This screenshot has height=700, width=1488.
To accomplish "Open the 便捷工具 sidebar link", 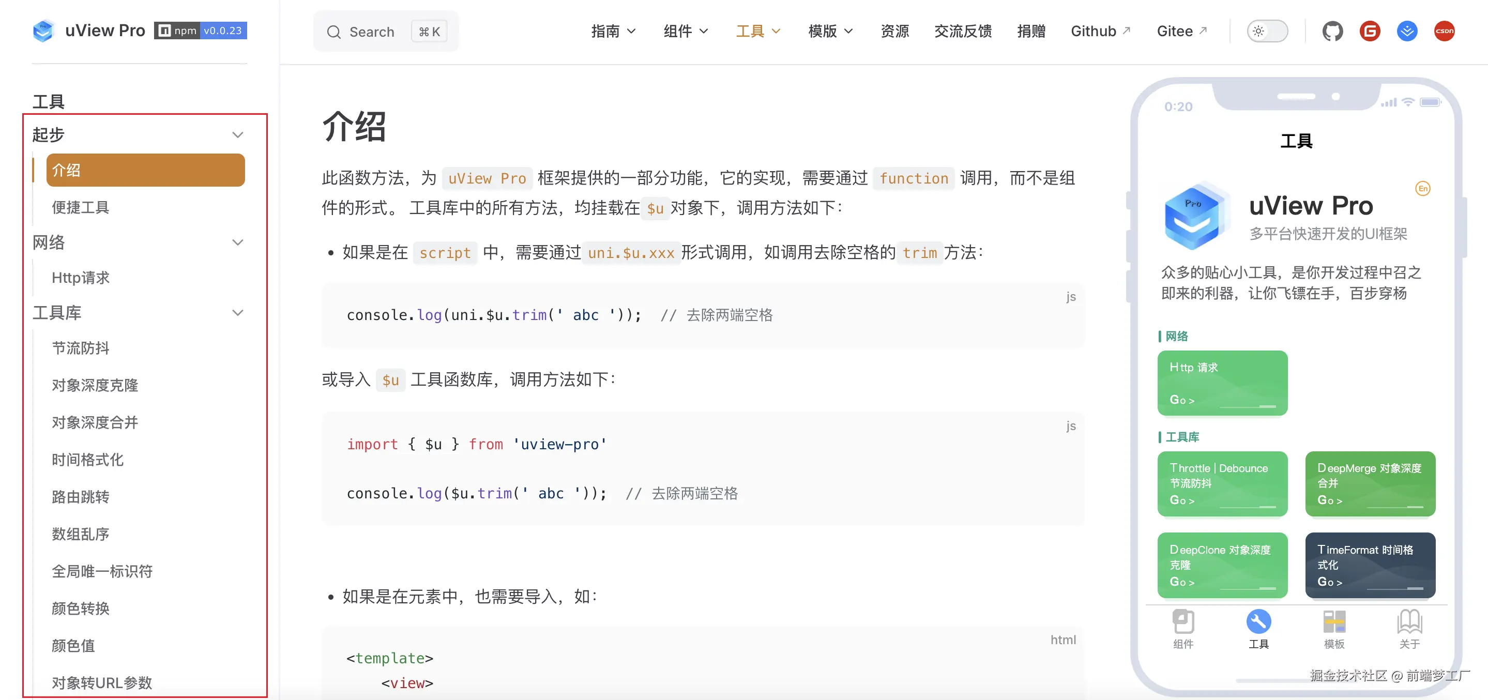I will pyautogui.click(x=81, y=207).
